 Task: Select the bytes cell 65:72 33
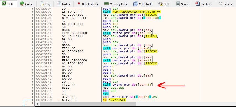[69, 100]
